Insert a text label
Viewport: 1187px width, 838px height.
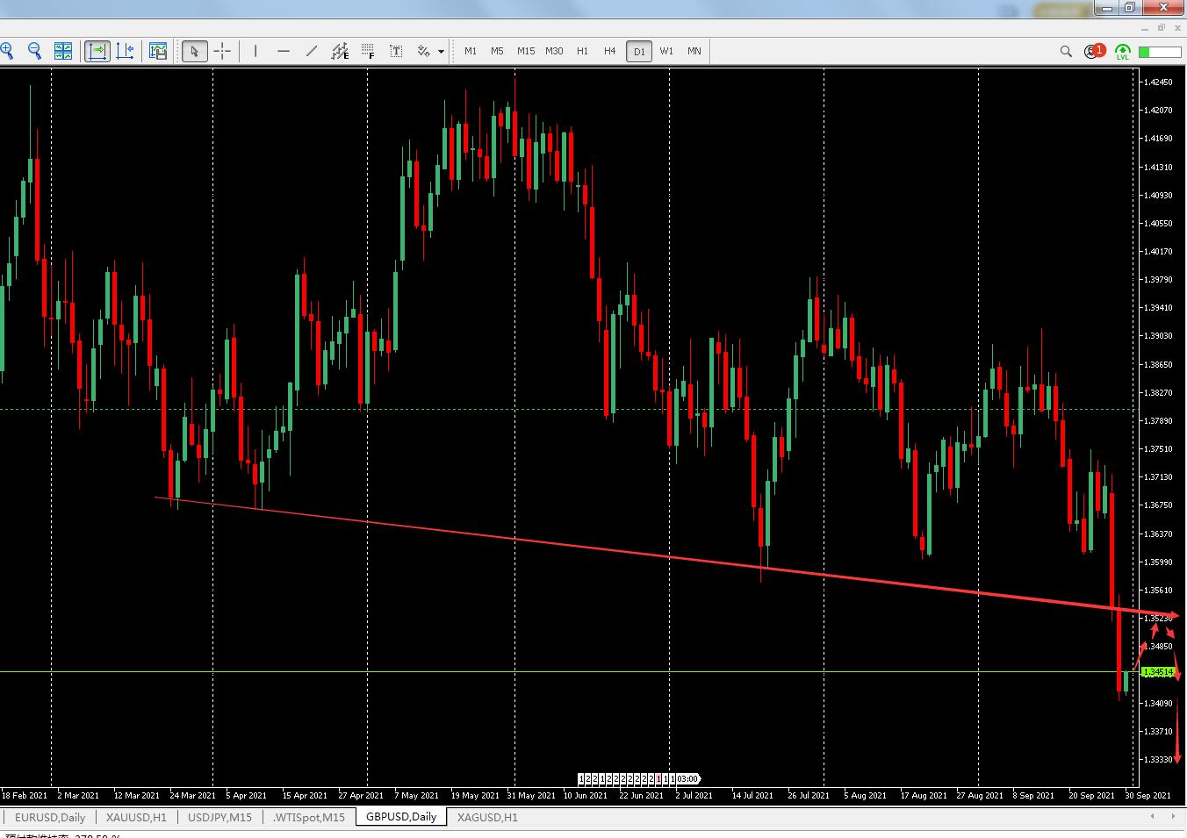396,51
